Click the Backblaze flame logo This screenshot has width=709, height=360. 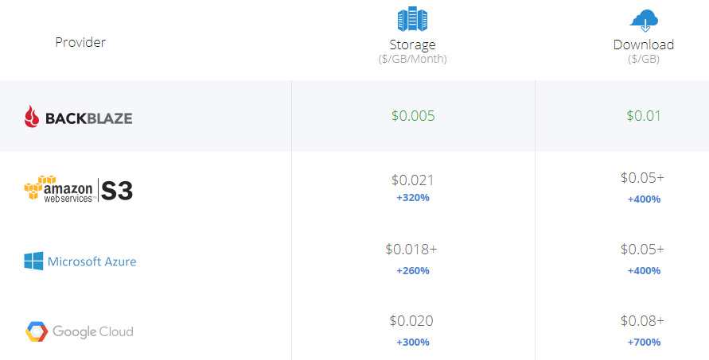32,118
